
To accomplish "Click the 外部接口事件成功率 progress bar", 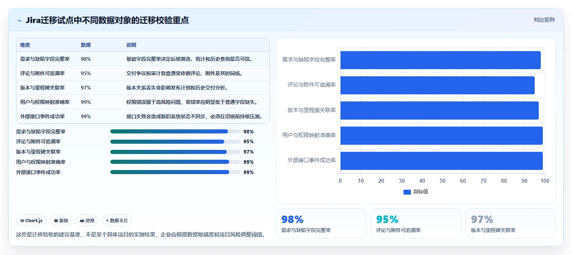I will point(175,172).
